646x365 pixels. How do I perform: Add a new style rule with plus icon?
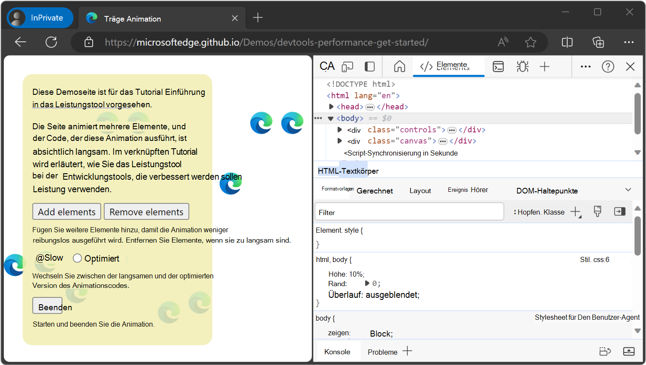click(x=576, y=212)
